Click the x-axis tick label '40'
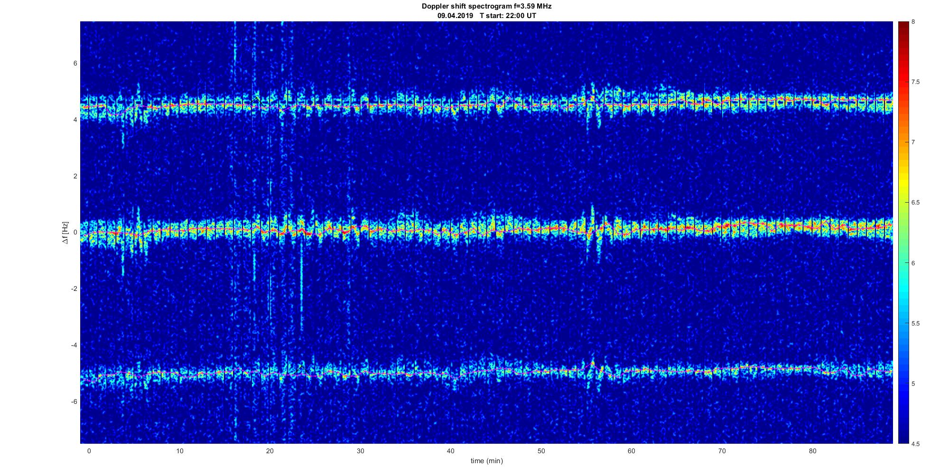The width and height of the screenshot is (949, 476). [x=451, y=451]
